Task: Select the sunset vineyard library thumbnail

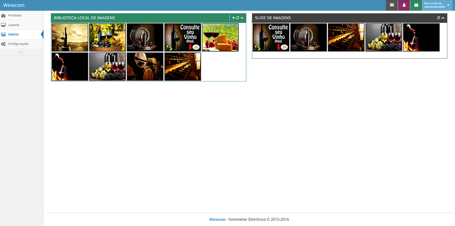Action: point(70,38)
